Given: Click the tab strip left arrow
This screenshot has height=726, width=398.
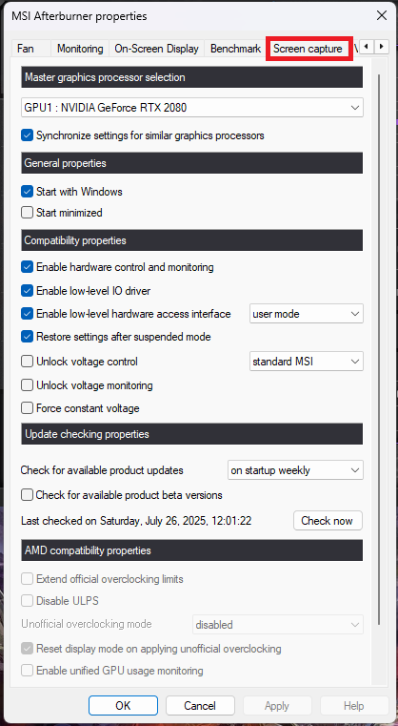Looking at the screenshot, I should coord(367,47).
